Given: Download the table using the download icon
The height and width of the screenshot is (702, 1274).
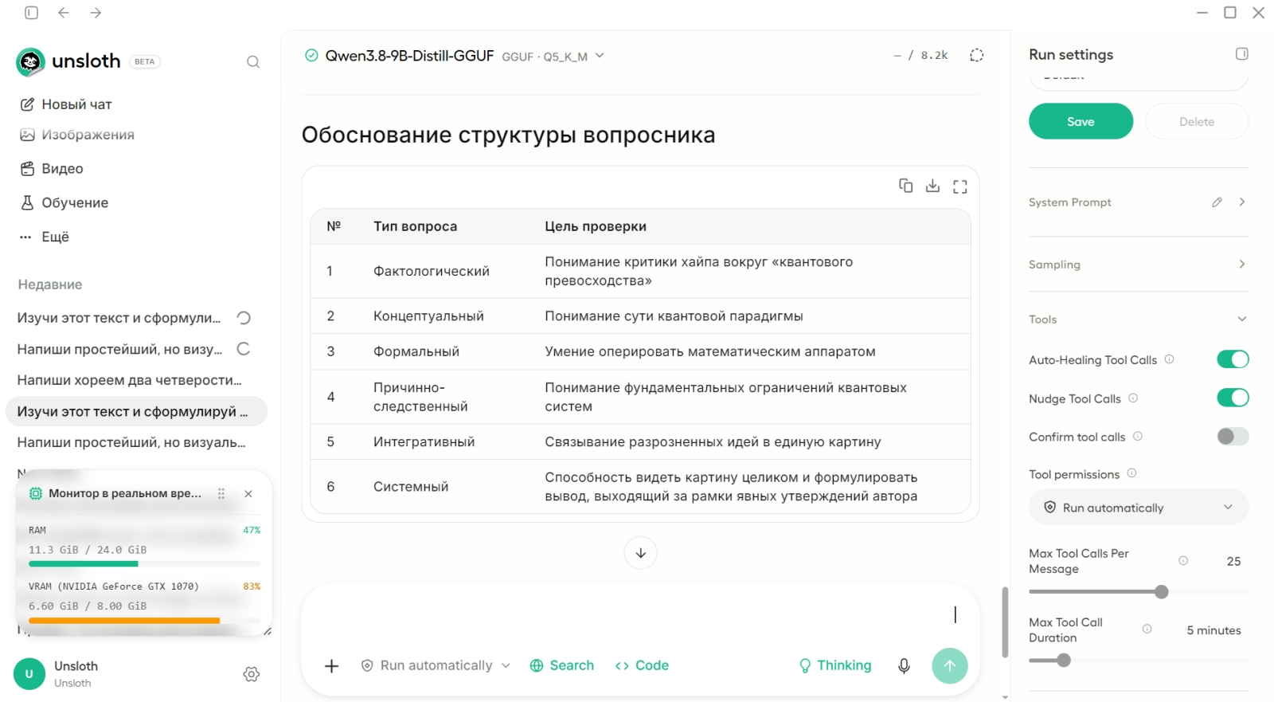Looking at the screenshot, I should click(x=932, y=186).
